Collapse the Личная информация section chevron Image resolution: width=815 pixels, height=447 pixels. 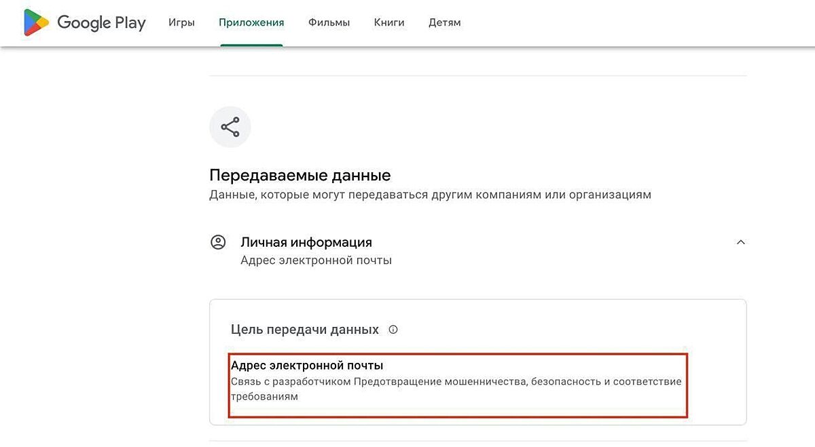pos(741,242)
